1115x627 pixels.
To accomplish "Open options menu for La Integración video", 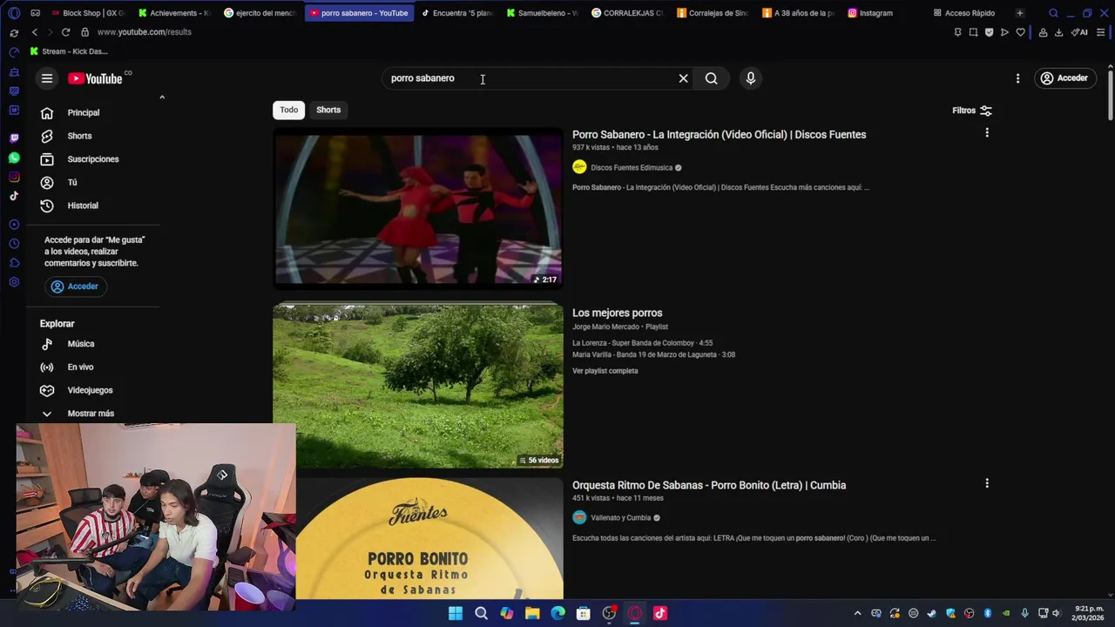I will (x=987, y=132).
